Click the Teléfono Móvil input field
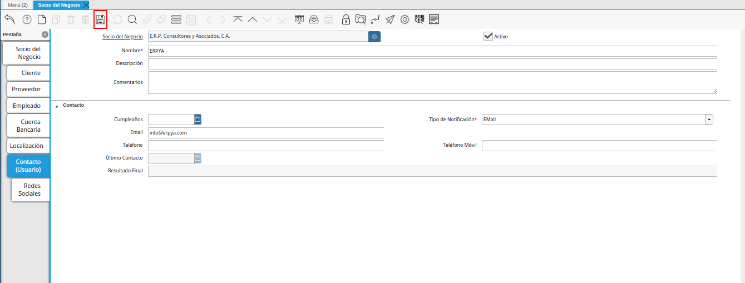 [599, 145]
